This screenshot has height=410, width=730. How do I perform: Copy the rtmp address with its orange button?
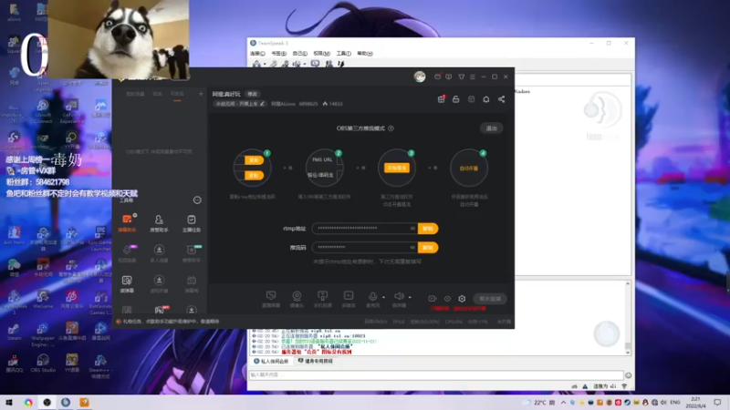click(428, 229)
